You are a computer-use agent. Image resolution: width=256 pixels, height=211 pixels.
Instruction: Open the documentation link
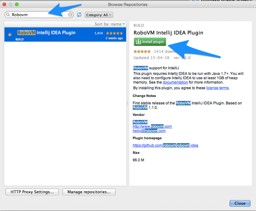175,82
